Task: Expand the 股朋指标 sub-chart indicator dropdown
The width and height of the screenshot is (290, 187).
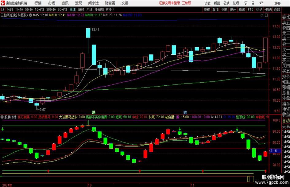Action: pos(2,117)
